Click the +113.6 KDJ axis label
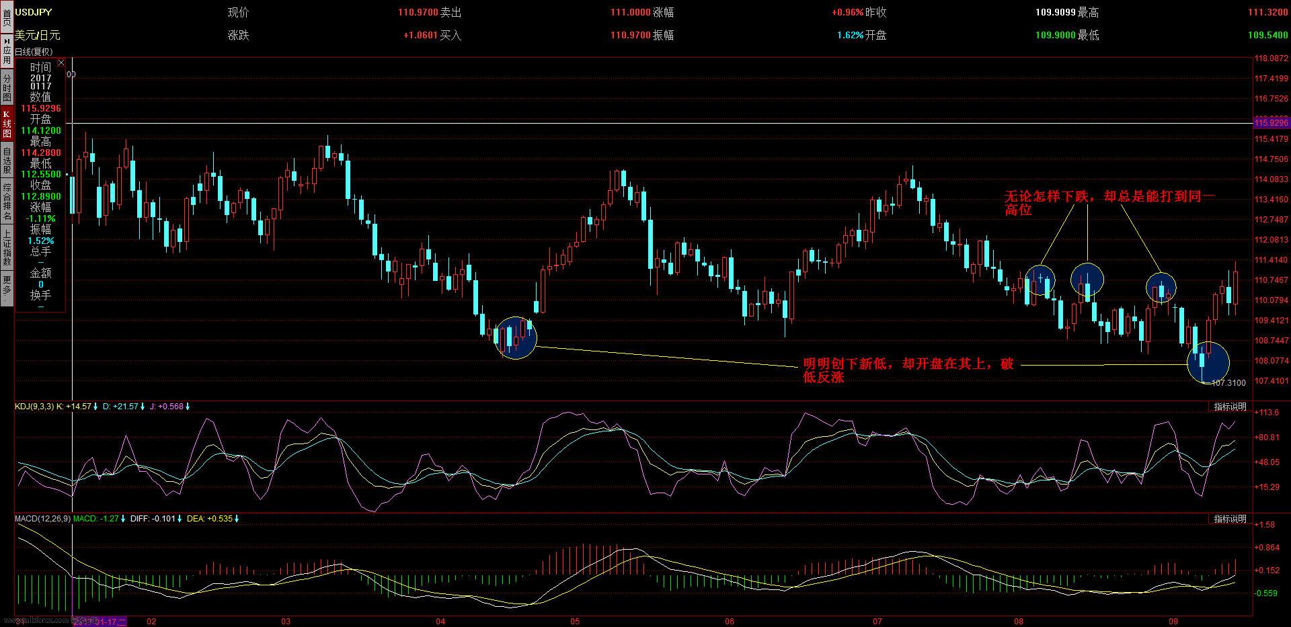The width and height of the screenshot is (1291, 627). (1267, 413)
